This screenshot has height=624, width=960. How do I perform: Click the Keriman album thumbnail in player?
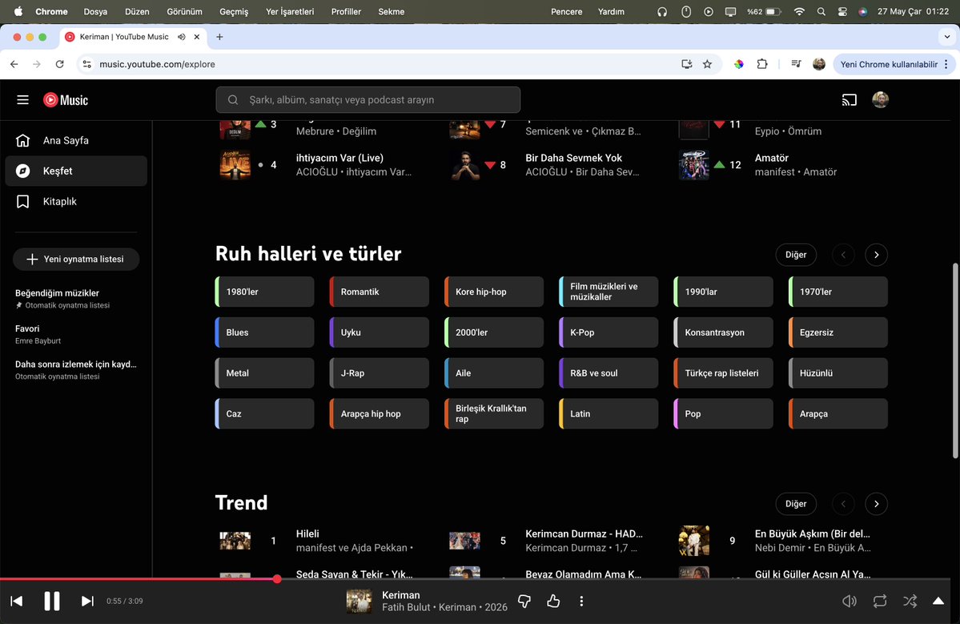point(359,602)
